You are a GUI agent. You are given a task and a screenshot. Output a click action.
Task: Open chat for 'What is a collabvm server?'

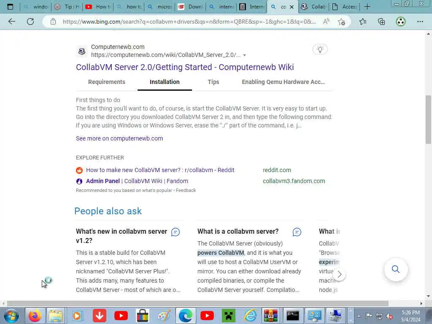[297, 232]
